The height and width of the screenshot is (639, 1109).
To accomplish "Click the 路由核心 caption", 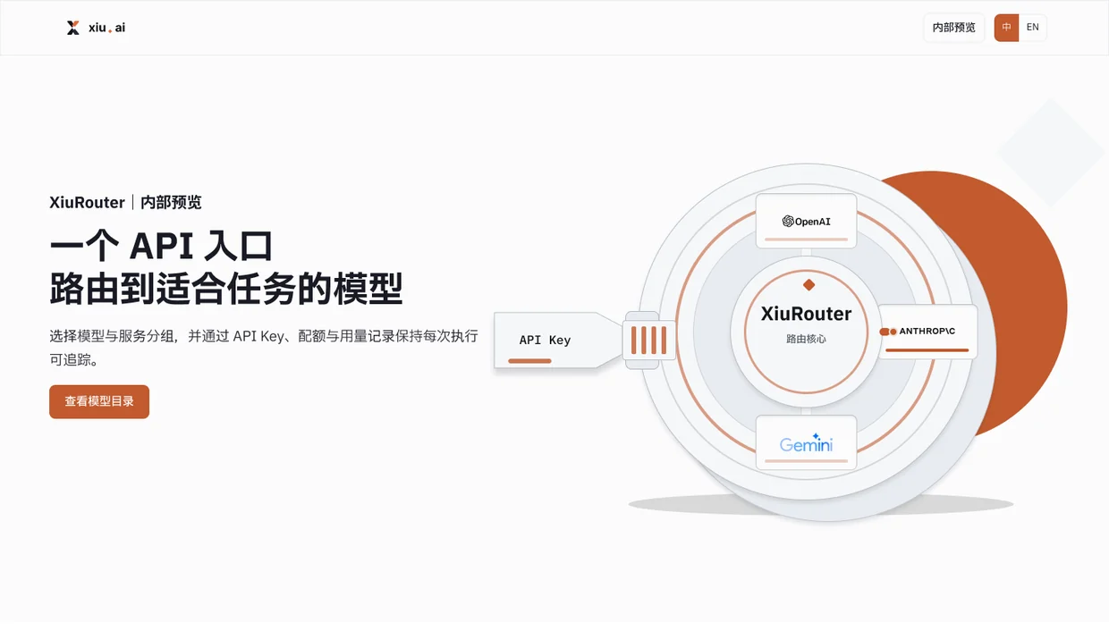I will [806, 340].
